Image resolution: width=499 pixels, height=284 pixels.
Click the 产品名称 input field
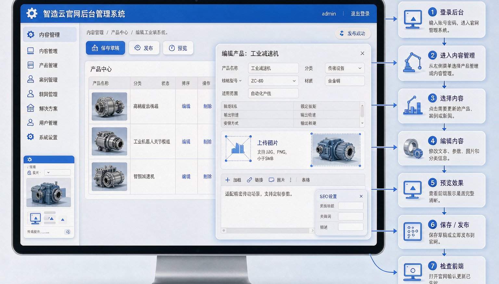tap(273, 68)
